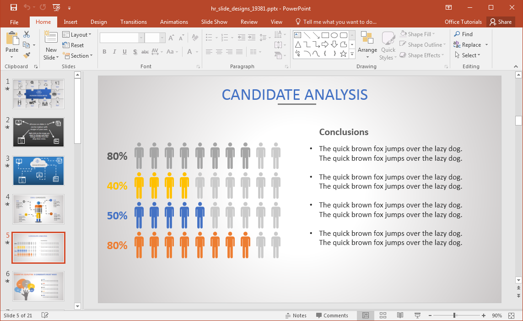Screen dimensions: 523x321
Task: Switch to Slide Sorter view icon
Action: tap(383, 316)
